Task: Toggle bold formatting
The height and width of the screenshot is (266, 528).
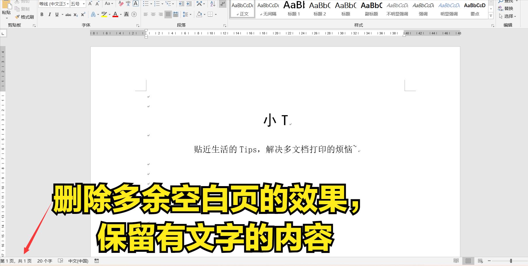Action: pos(42,14)
